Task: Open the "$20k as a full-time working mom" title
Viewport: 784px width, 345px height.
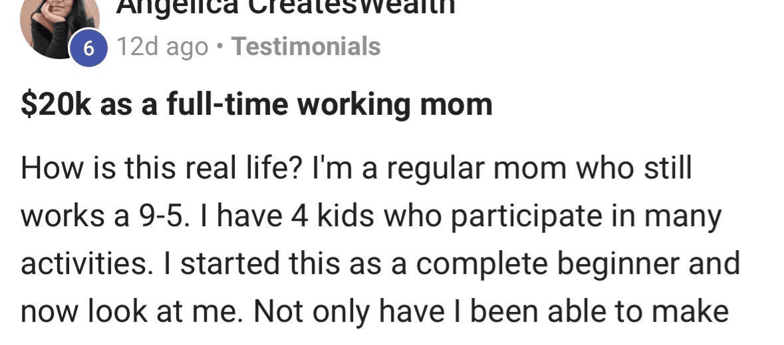Action: click(x=257, y=105)
